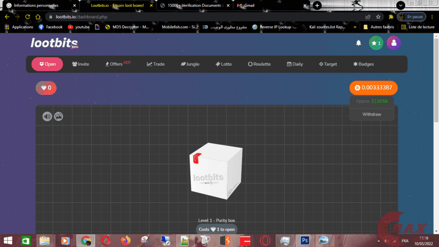Bookmark this page with star icon
The height and width of the screenshot is (247, 439).
point(378,16)
